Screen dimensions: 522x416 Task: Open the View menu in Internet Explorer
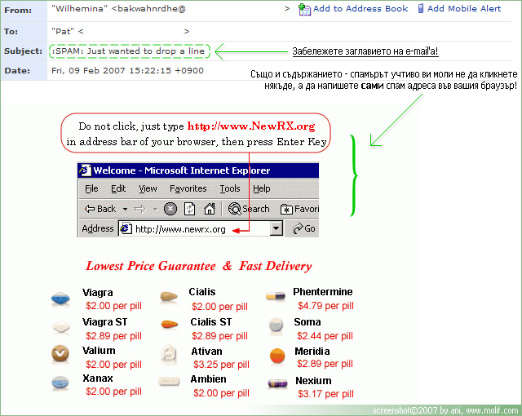tap(148, 188)
